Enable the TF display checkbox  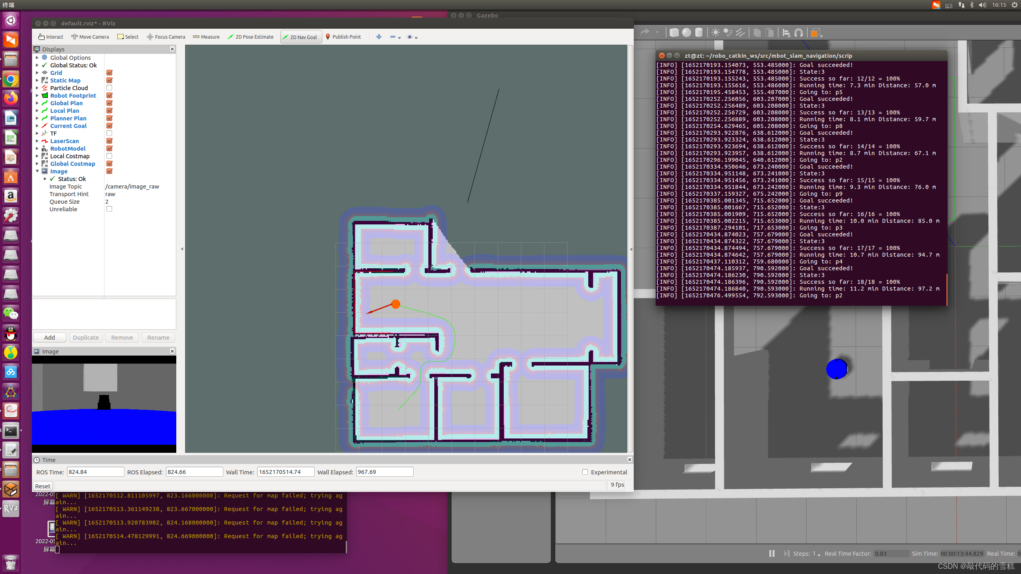[x=109, y=133]
